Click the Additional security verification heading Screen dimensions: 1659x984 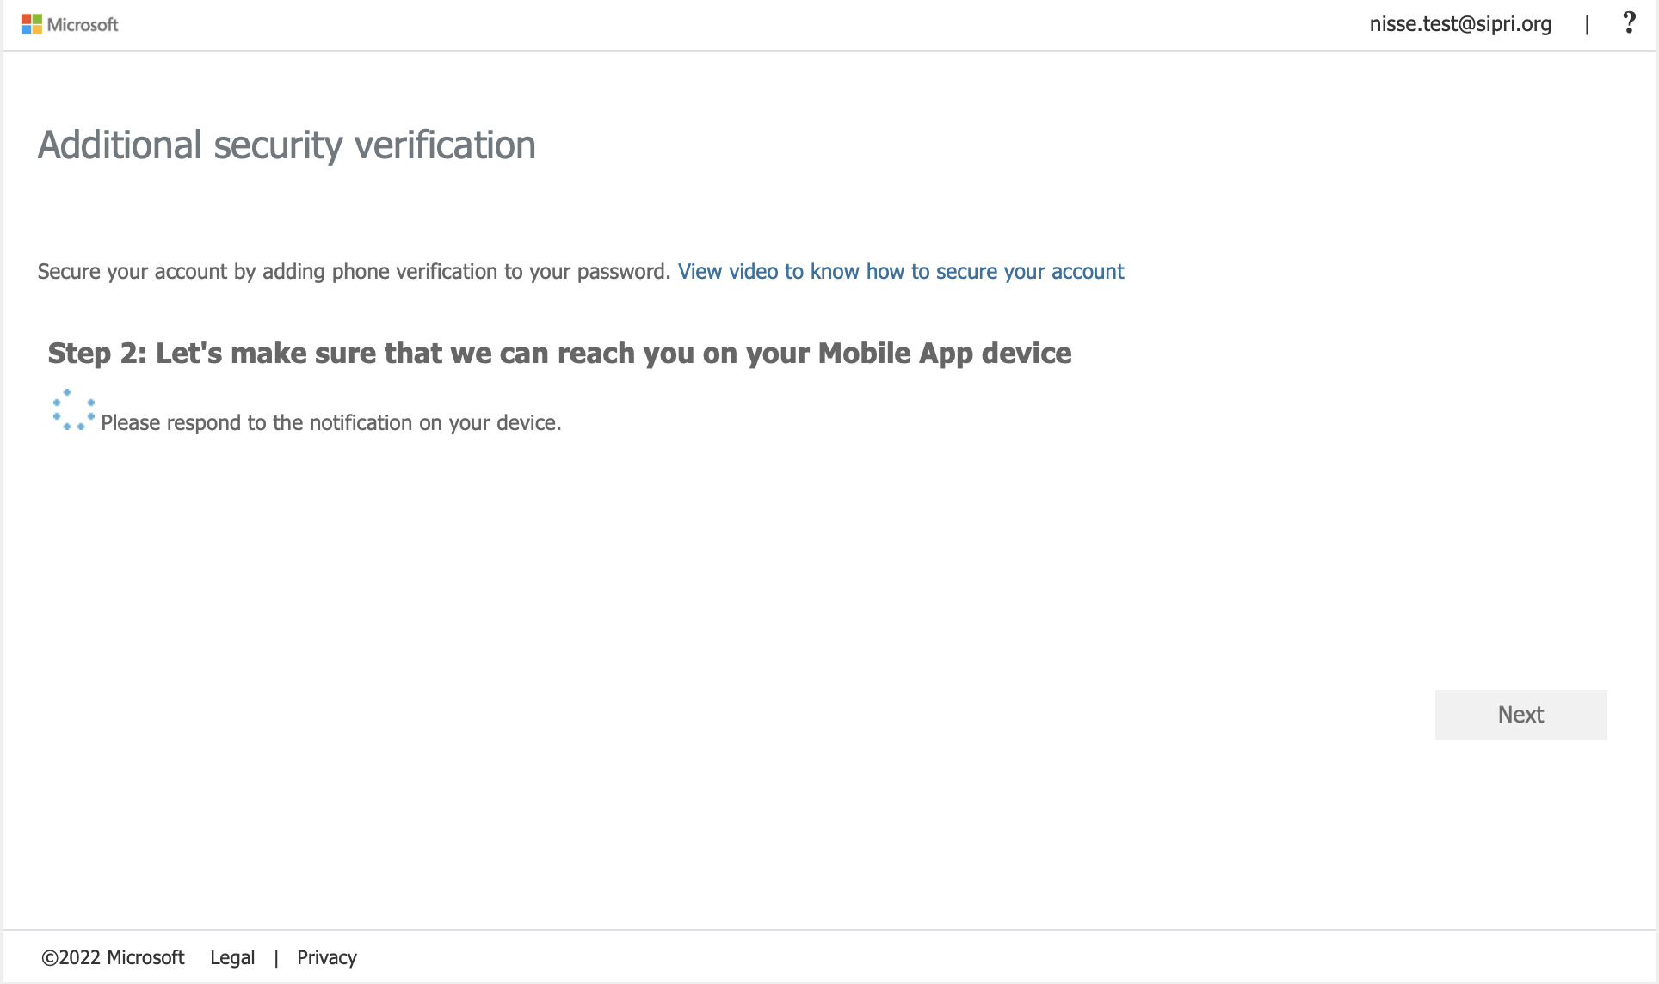(287, 145)
